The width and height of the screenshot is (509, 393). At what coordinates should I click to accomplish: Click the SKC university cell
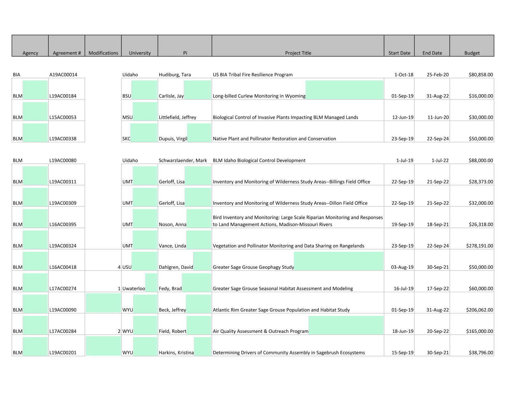pyautogui.click(x=126, y=139)
